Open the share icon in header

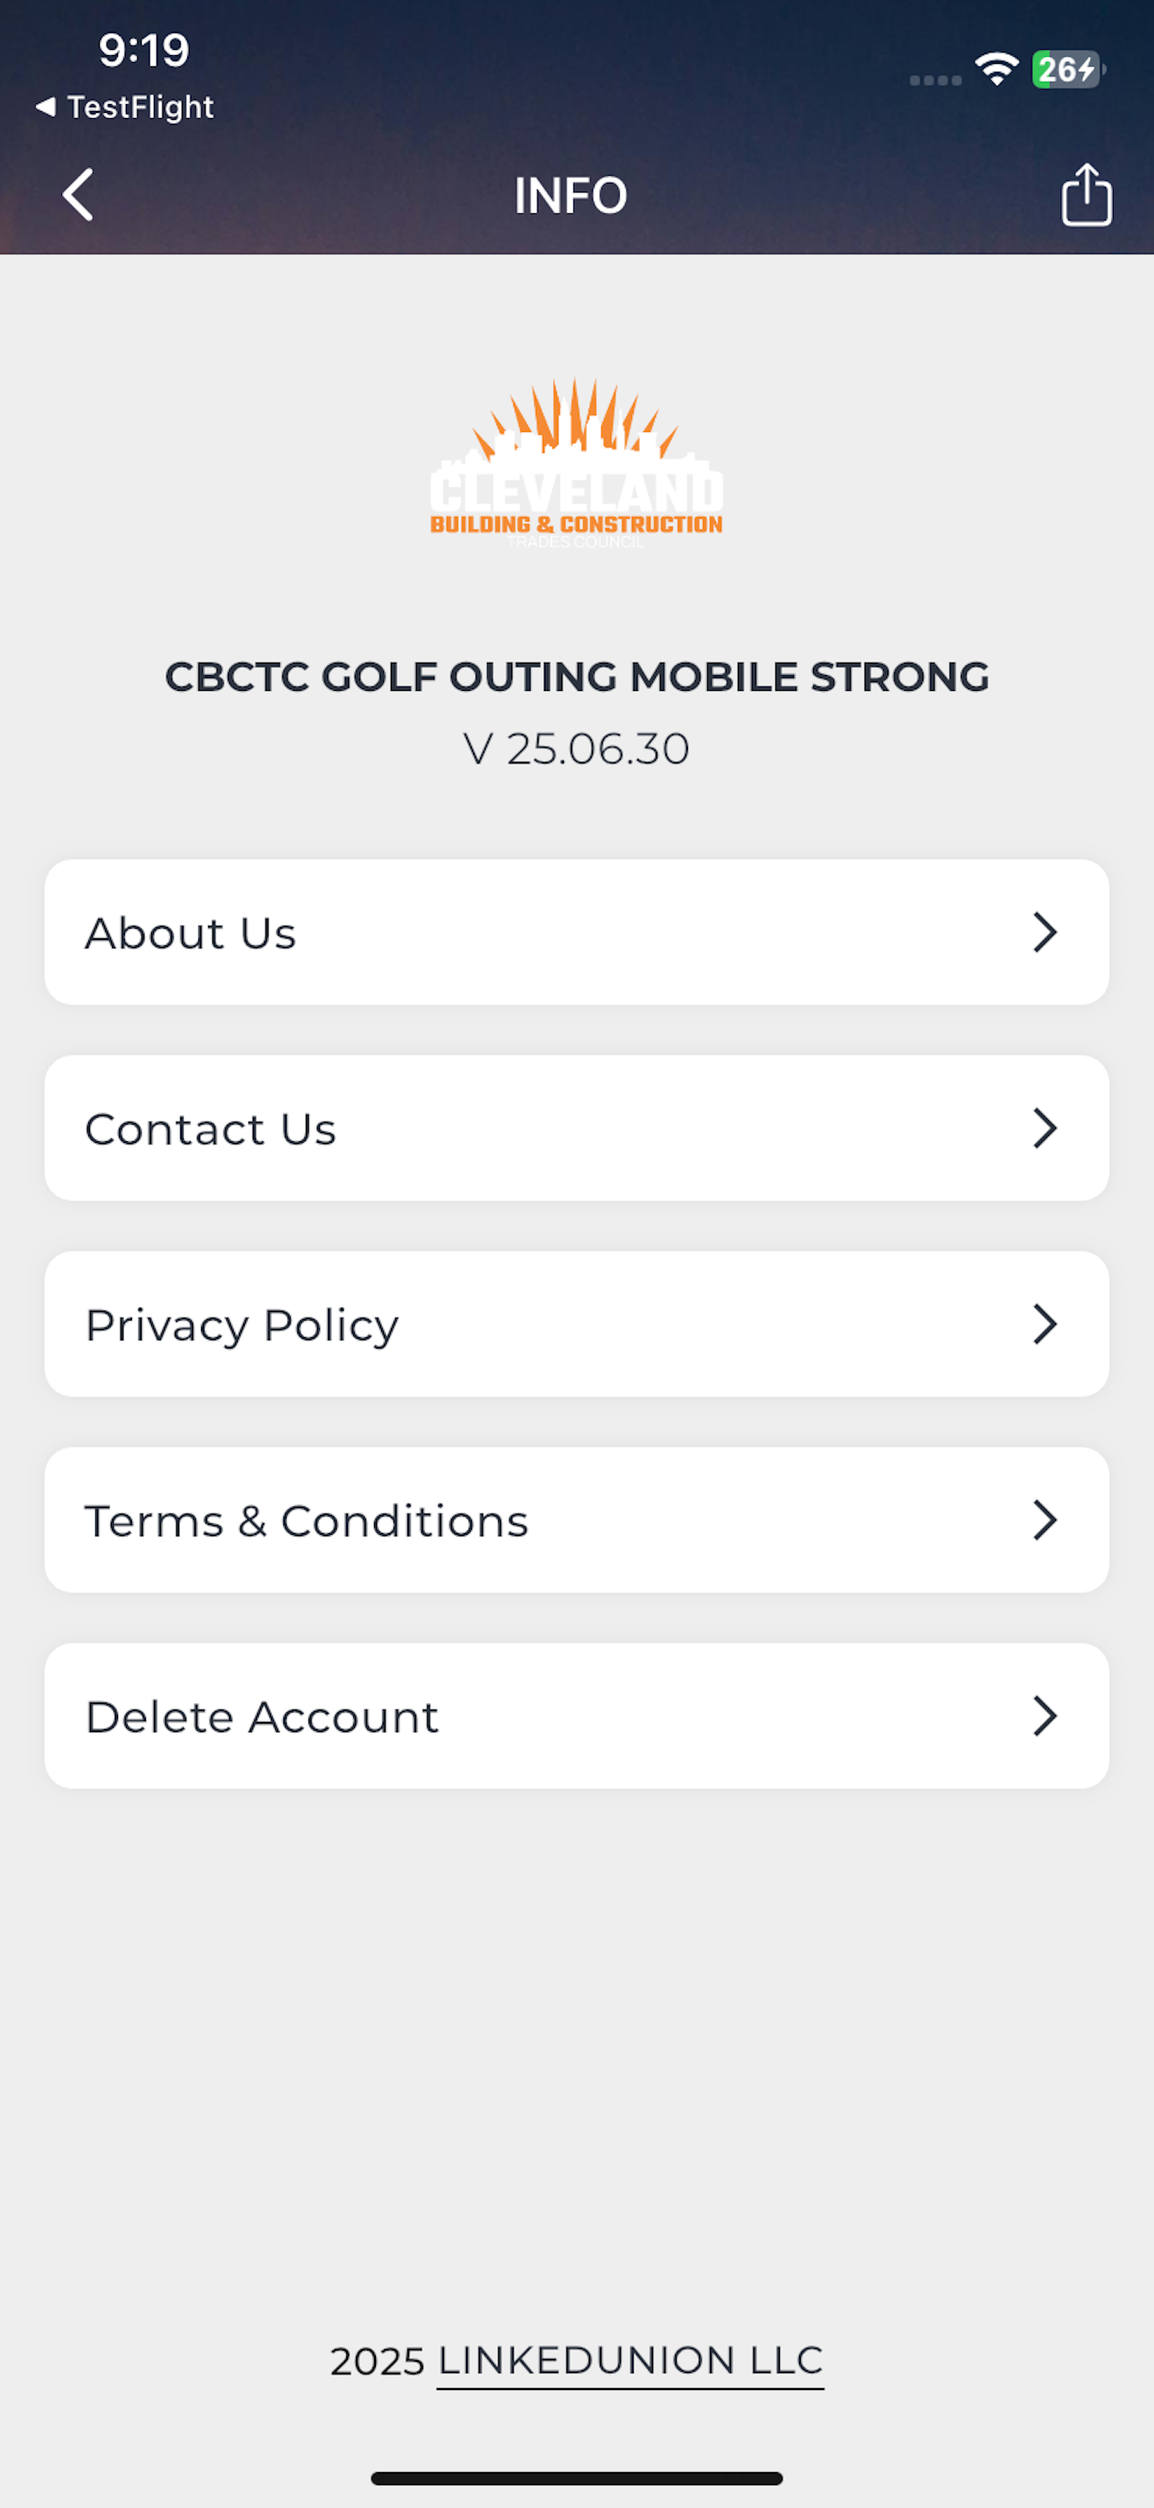(1086, 195)
